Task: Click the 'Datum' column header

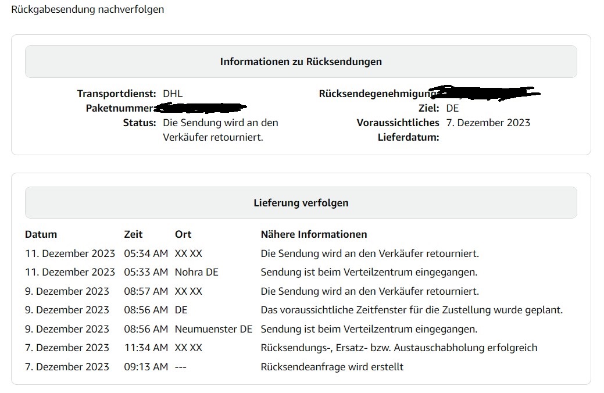Action: point(41,234)
